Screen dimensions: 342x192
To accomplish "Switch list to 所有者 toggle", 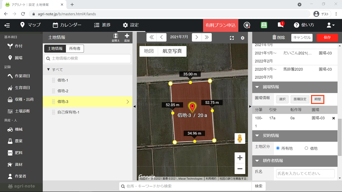I will click(75, 49).
